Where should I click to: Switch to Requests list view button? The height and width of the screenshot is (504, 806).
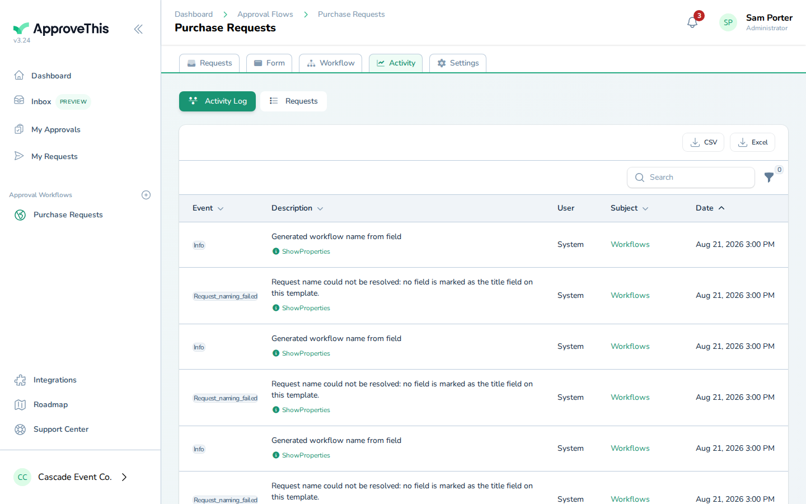click(293, 101)
